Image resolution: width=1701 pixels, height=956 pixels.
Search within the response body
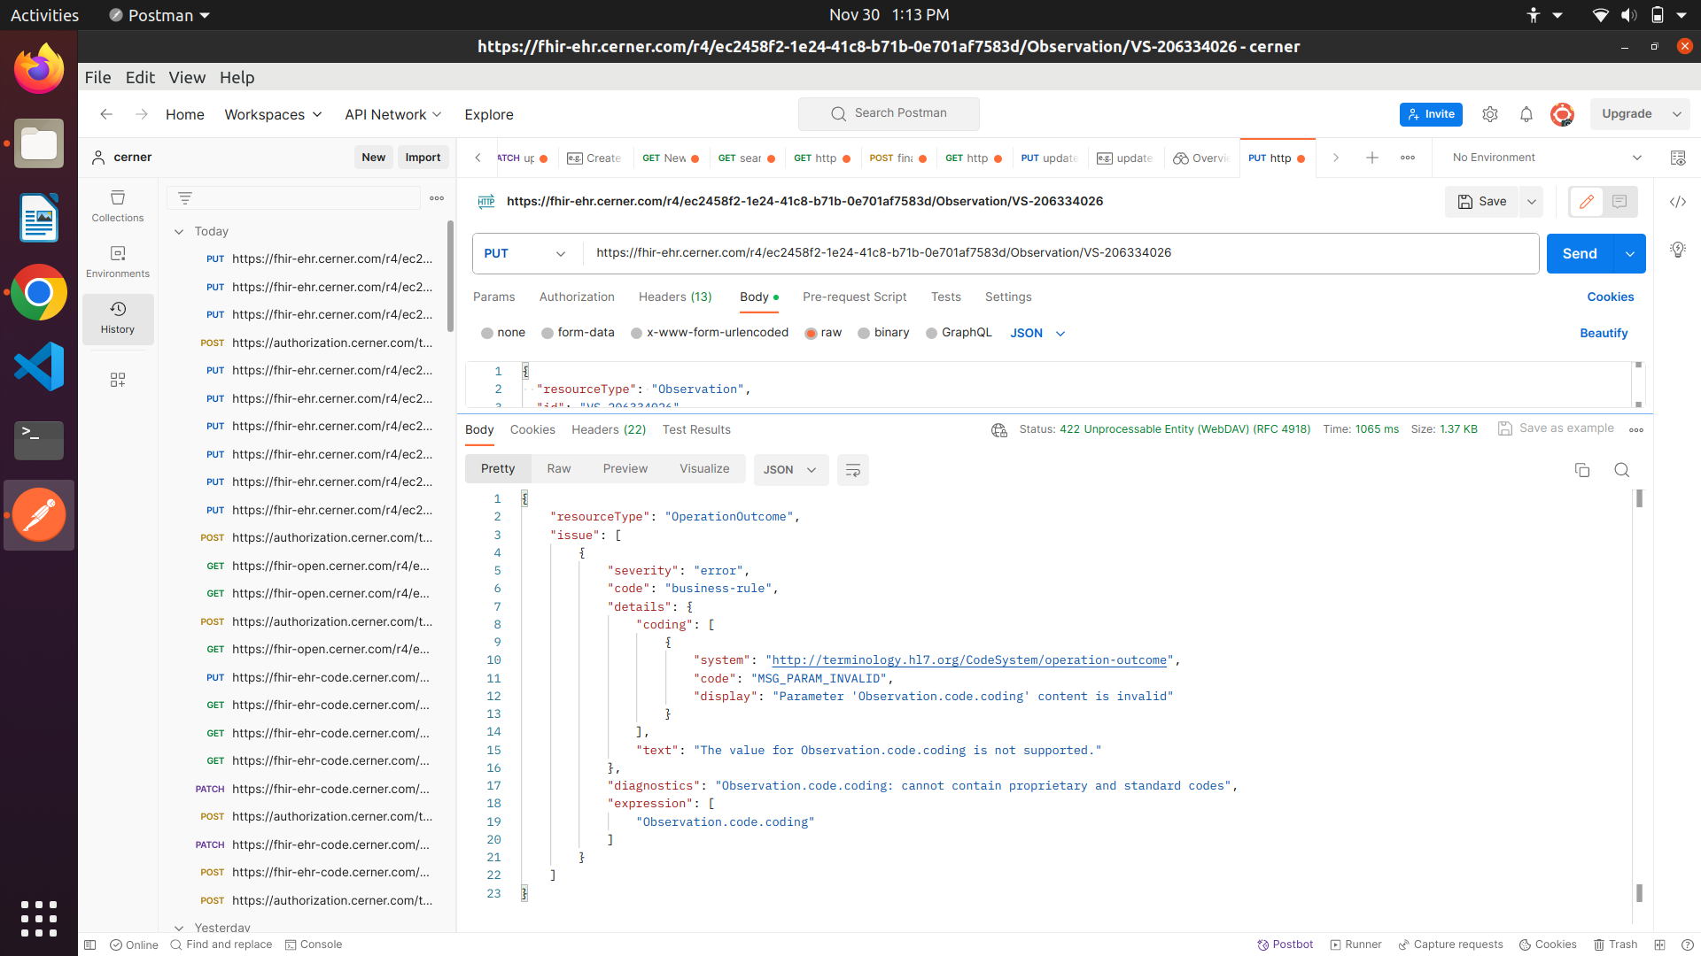[1622, 470]
